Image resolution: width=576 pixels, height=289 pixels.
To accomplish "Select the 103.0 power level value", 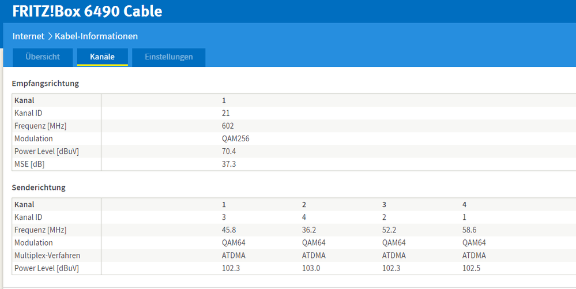I will tap(311, 268).
